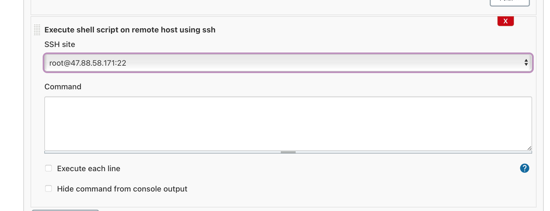550x211 pixels.
Task: Click the "Command" field label
Action: pos(63,87)
